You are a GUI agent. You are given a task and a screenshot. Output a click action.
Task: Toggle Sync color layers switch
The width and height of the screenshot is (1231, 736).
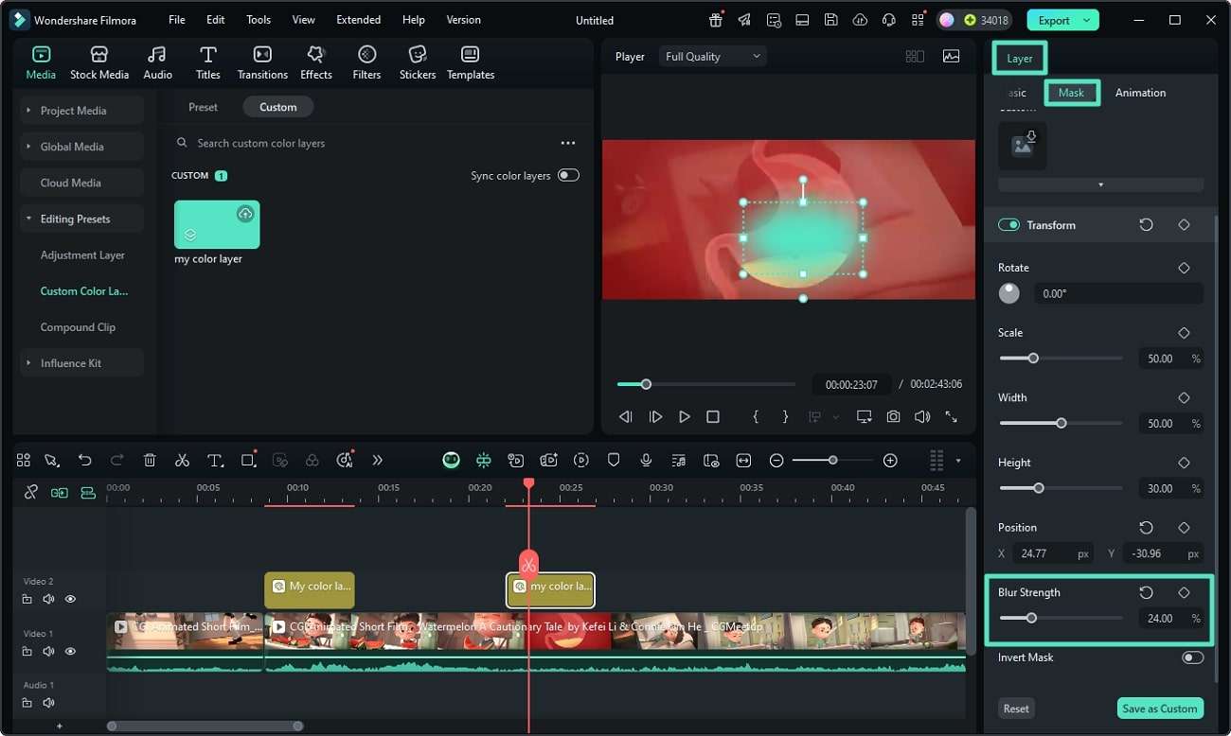pyautogui.click(x=568, y=175)
